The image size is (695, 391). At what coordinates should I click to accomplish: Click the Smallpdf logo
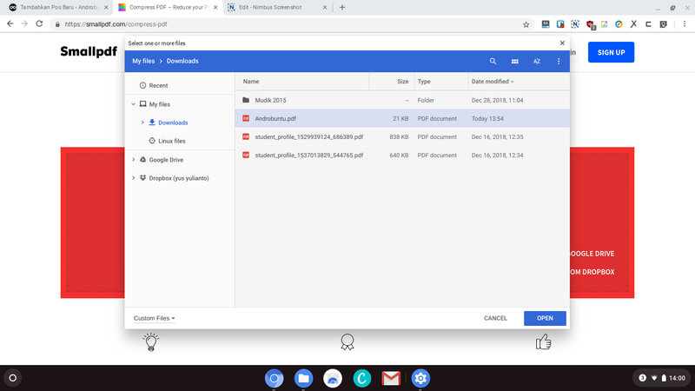(89, 51)
